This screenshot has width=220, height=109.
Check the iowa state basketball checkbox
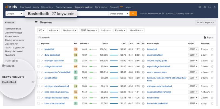tap(38, 103)
